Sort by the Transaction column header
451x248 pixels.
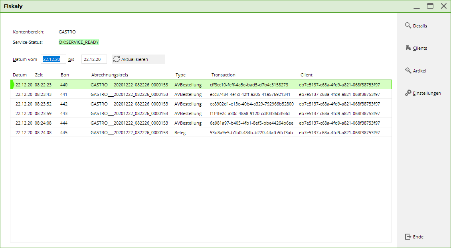point(223,75)
